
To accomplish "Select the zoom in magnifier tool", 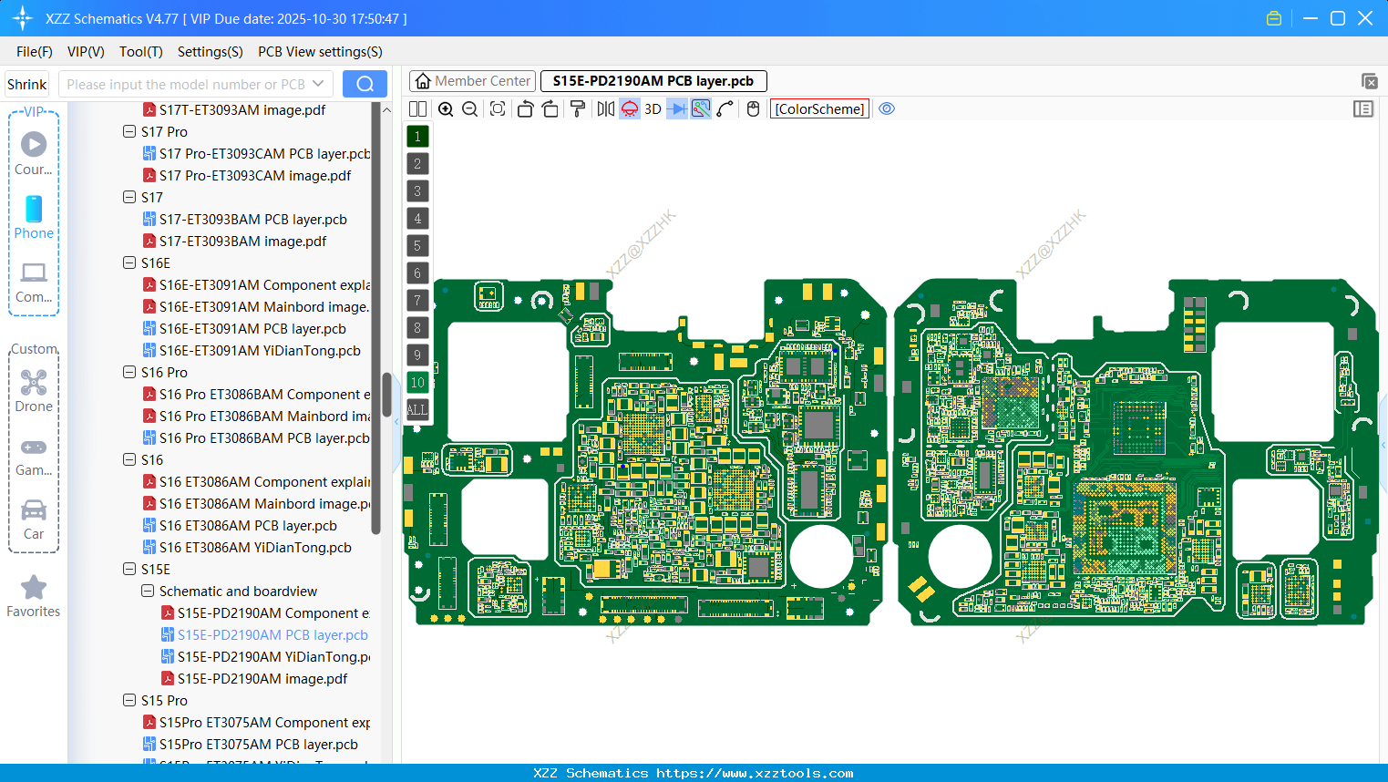I will pos(447,108).
